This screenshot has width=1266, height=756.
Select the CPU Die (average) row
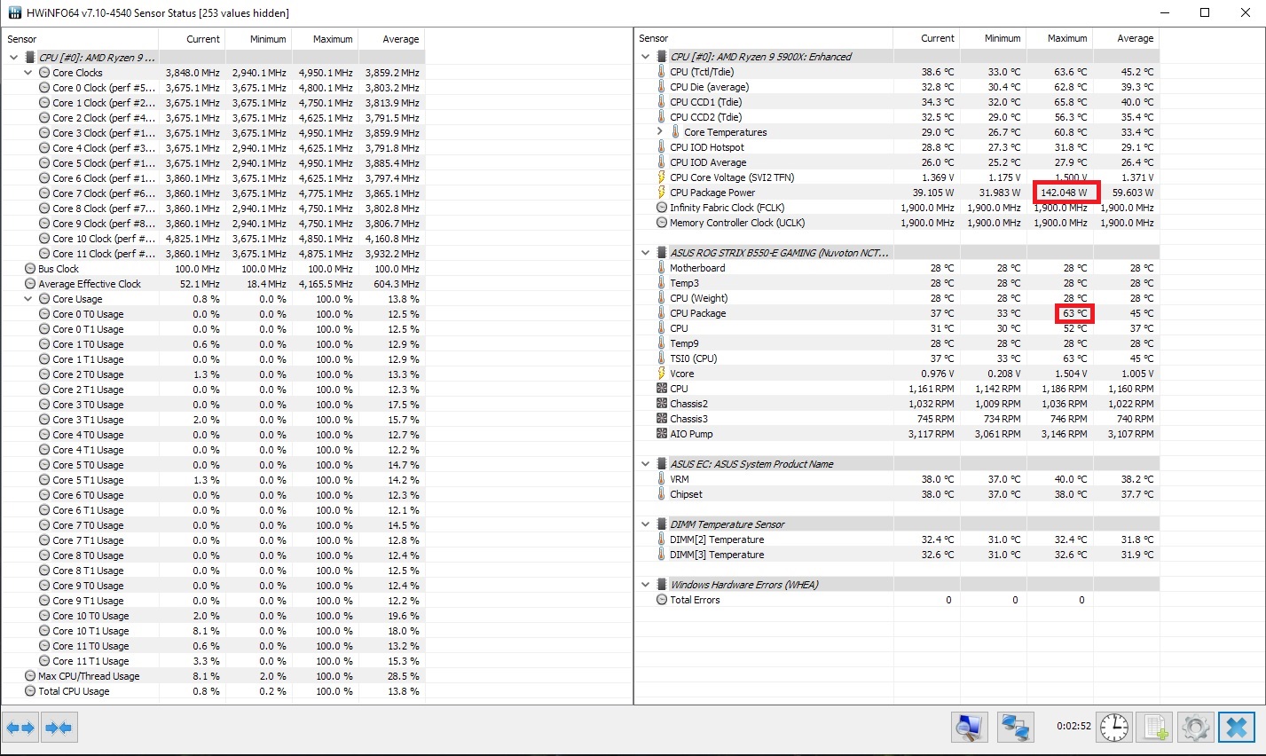[897, 87]
